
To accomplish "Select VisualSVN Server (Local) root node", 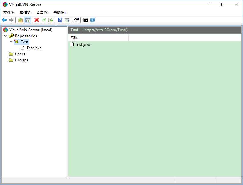I will (x=31, y=30).
